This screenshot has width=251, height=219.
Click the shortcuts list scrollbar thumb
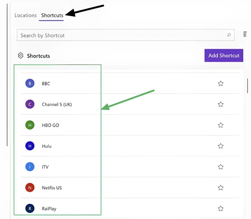[x=248, y=86]
